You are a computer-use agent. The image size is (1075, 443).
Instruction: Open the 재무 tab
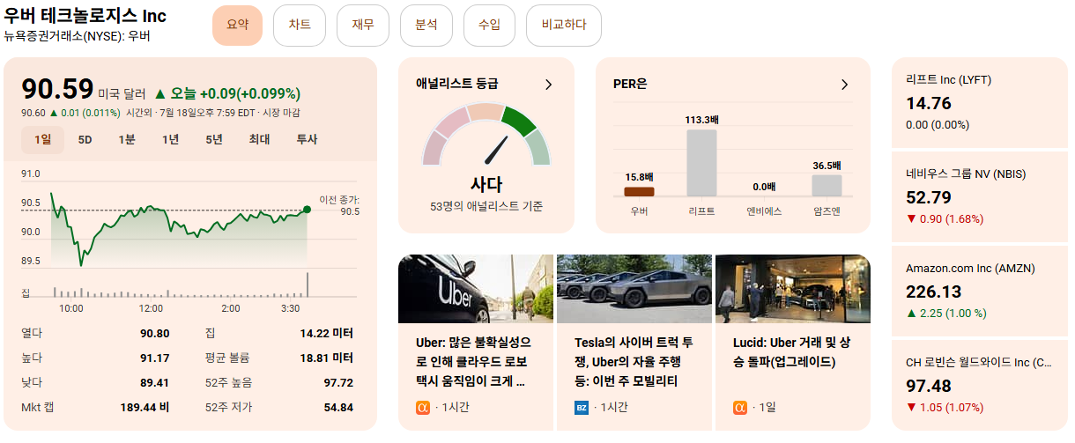tap(363, 25)
